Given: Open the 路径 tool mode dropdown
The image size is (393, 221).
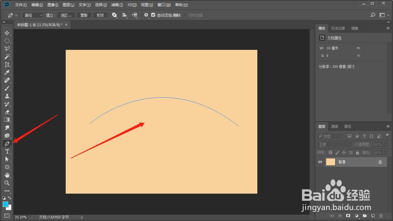Looking at the screenshot, I should coord(33,15).
